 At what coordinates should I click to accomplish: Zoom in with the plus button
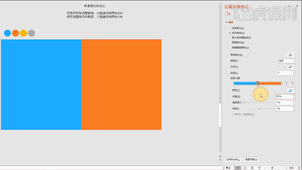[286, 168]
